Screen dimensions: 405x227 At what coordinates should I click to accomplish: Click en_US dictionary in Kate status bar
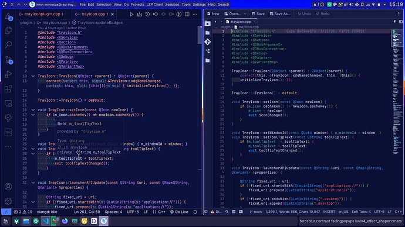click(x=343, y=212)
